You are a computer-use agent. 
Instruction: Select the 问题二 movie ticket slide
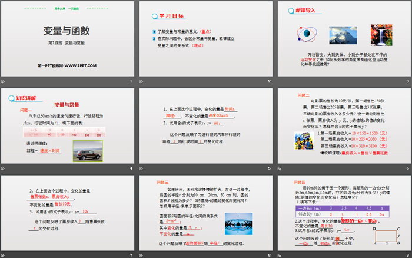coord(344,125)
